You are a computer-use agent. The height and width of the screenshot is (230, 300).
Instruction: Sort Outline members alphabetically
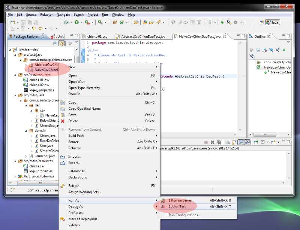click(265, 50)
